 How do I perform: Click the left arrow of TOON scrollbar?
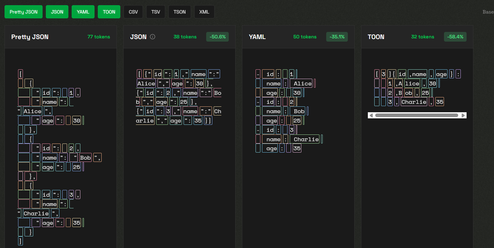[x=371, y=115]
